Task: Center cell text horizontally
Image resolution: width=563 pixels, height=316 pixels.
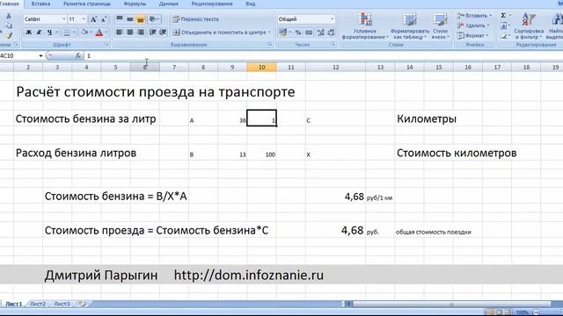Action: click(x=130, y=32)
